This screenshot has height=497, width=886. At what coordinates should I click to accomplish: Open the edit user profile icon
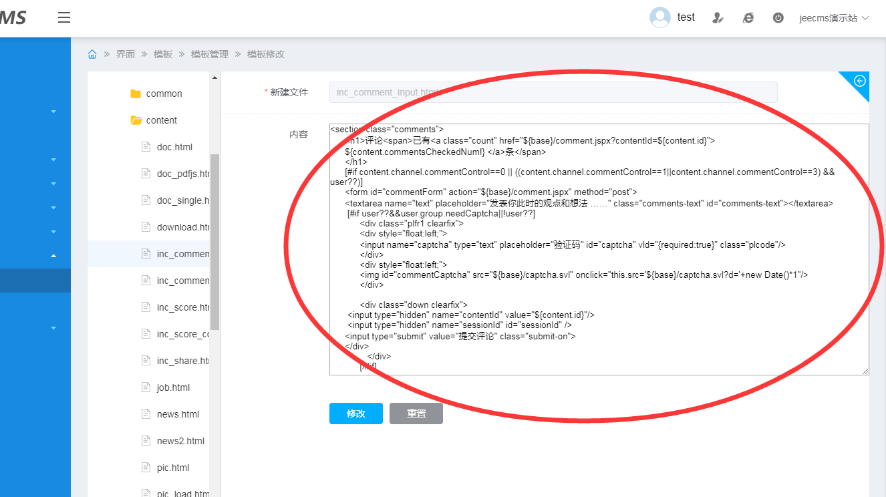[718, 18]
